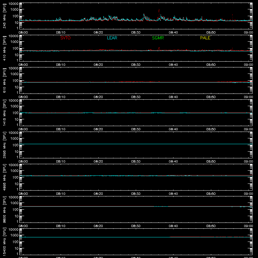Click '09:00' under the 245 MHz plot
Image resolution: width=258 pixels, height=258 pixels.
coord(248,33)
